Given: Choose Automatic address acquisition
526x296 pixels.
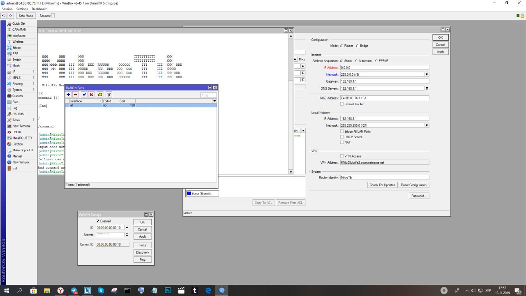Looking at the screenshot, I should (357, 61).
